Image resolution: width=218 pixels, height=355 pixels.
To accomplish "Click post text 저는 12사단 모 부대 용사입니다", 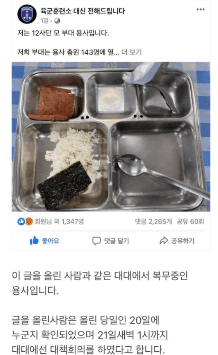I will [x=63, y=33].
